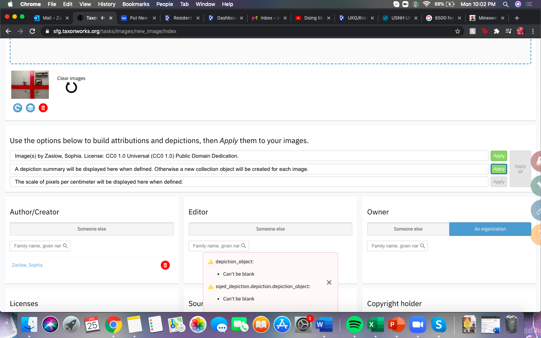Open the Chrome History menu
The image size is (541, 338).
click(x=107, y=4)
